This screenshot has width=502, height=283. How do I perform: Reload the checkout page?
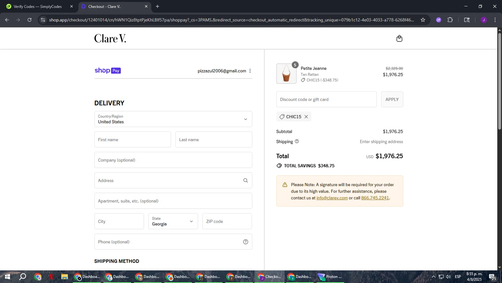pos(29,20)
